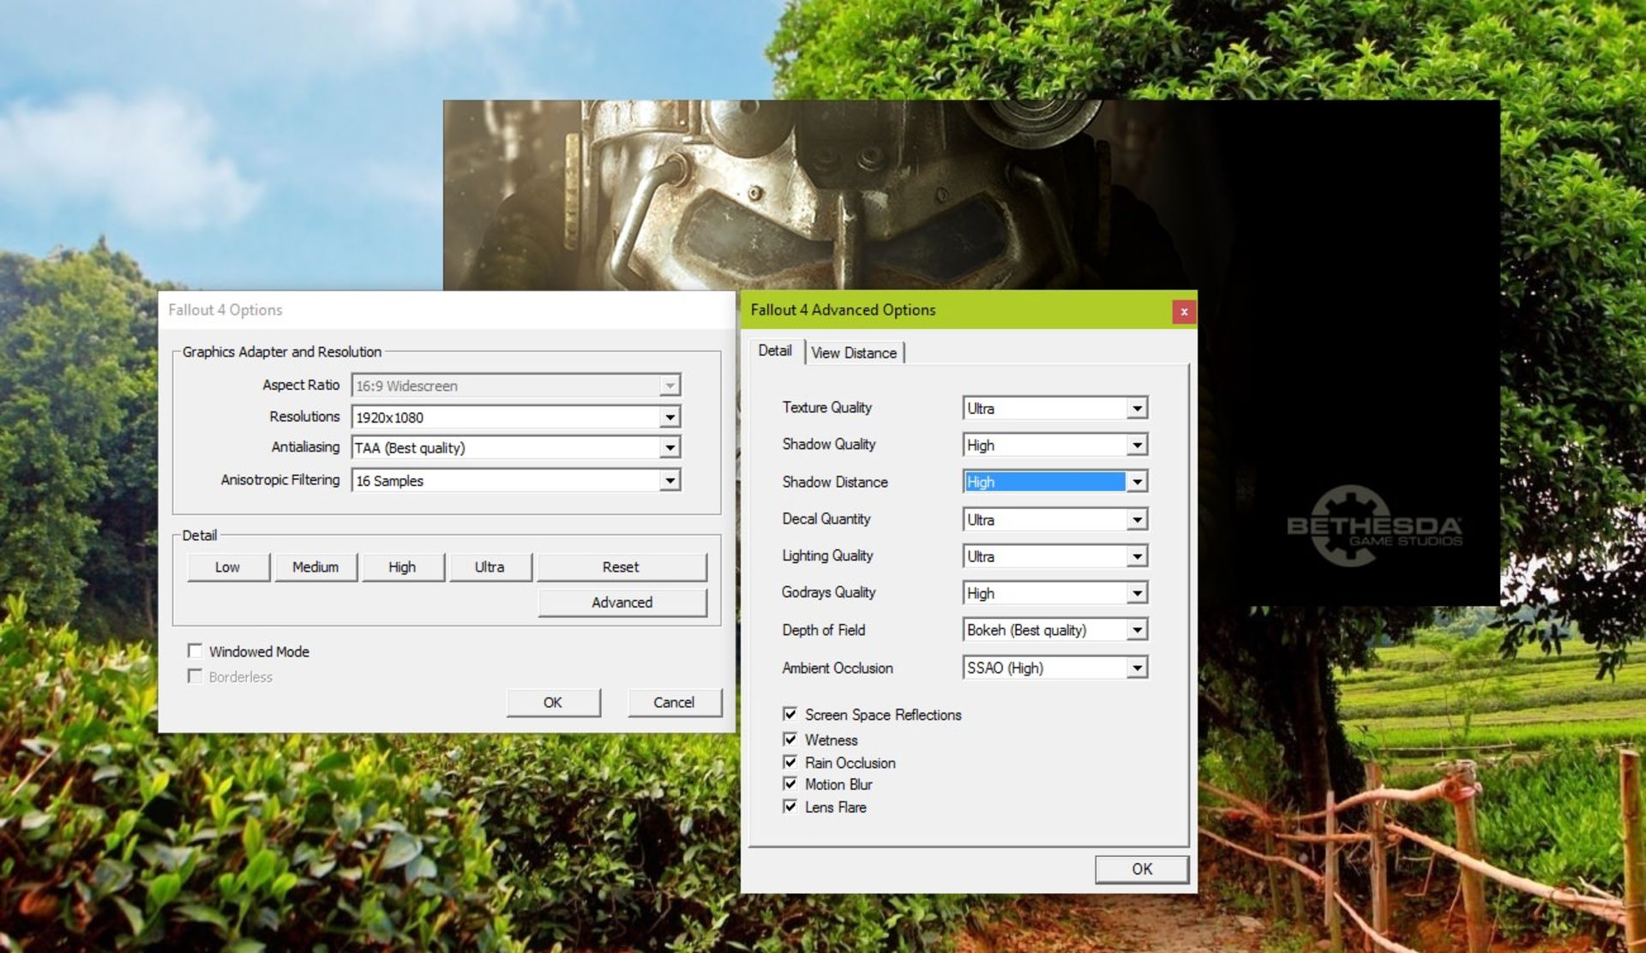Open the Texture Quality dropdown

click(x=1137, y=409)
